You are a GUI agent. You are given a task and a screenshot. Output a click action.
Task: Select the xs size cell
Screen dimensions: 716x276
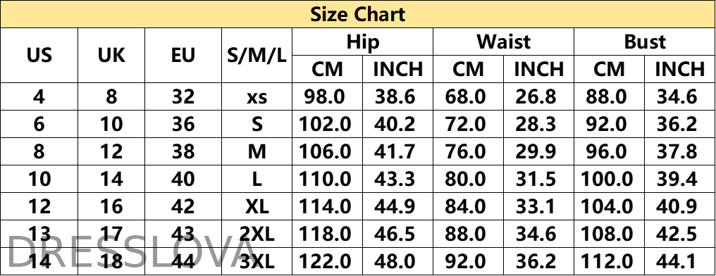point(257,96)
